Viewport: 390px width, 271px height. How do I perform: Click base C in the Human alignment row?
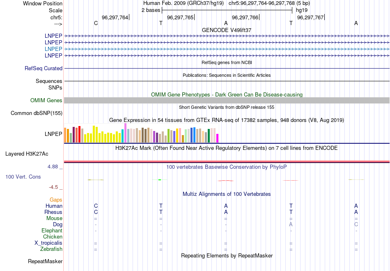click(x=96, y=206)
